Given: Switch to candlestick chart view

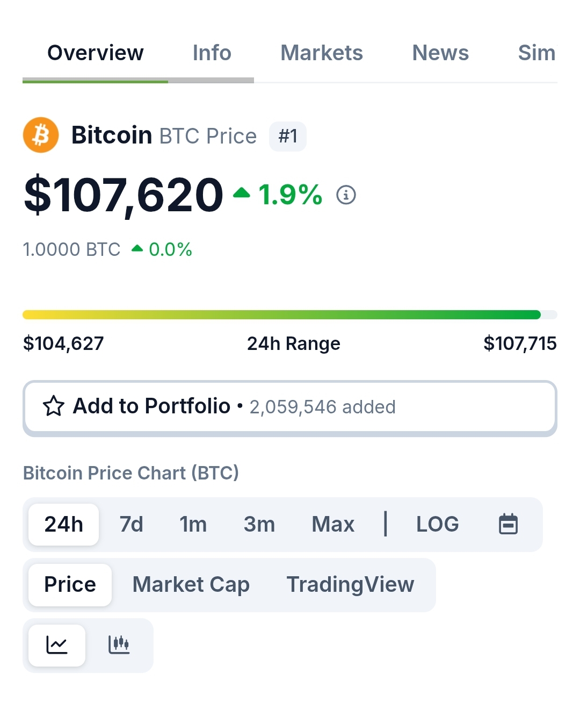Looking at the screenshot, I should pyautogui.click(x=119, y=645).
